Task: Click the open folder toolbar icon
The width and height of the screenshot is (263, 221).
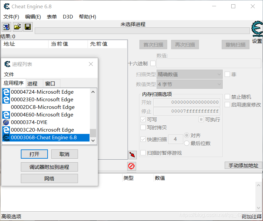Action: [18, 27]
